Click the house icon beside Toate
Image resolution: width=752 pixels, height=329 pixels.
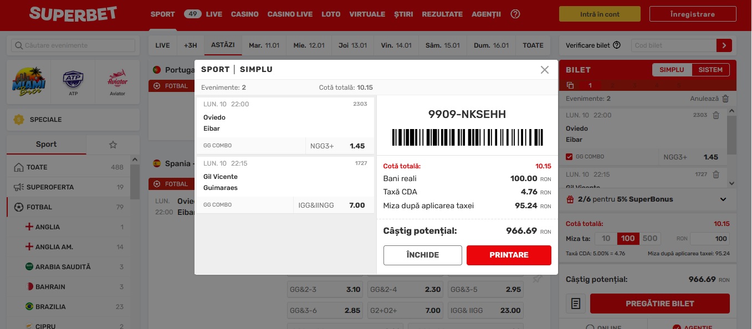(x=18, y=167)
